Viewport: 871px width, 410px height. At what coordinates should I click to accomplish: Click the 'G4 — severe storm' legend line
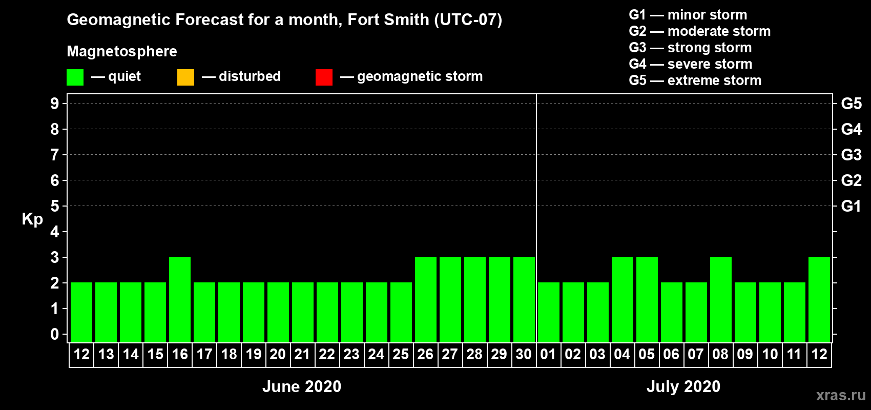click(x=691, y=64)
